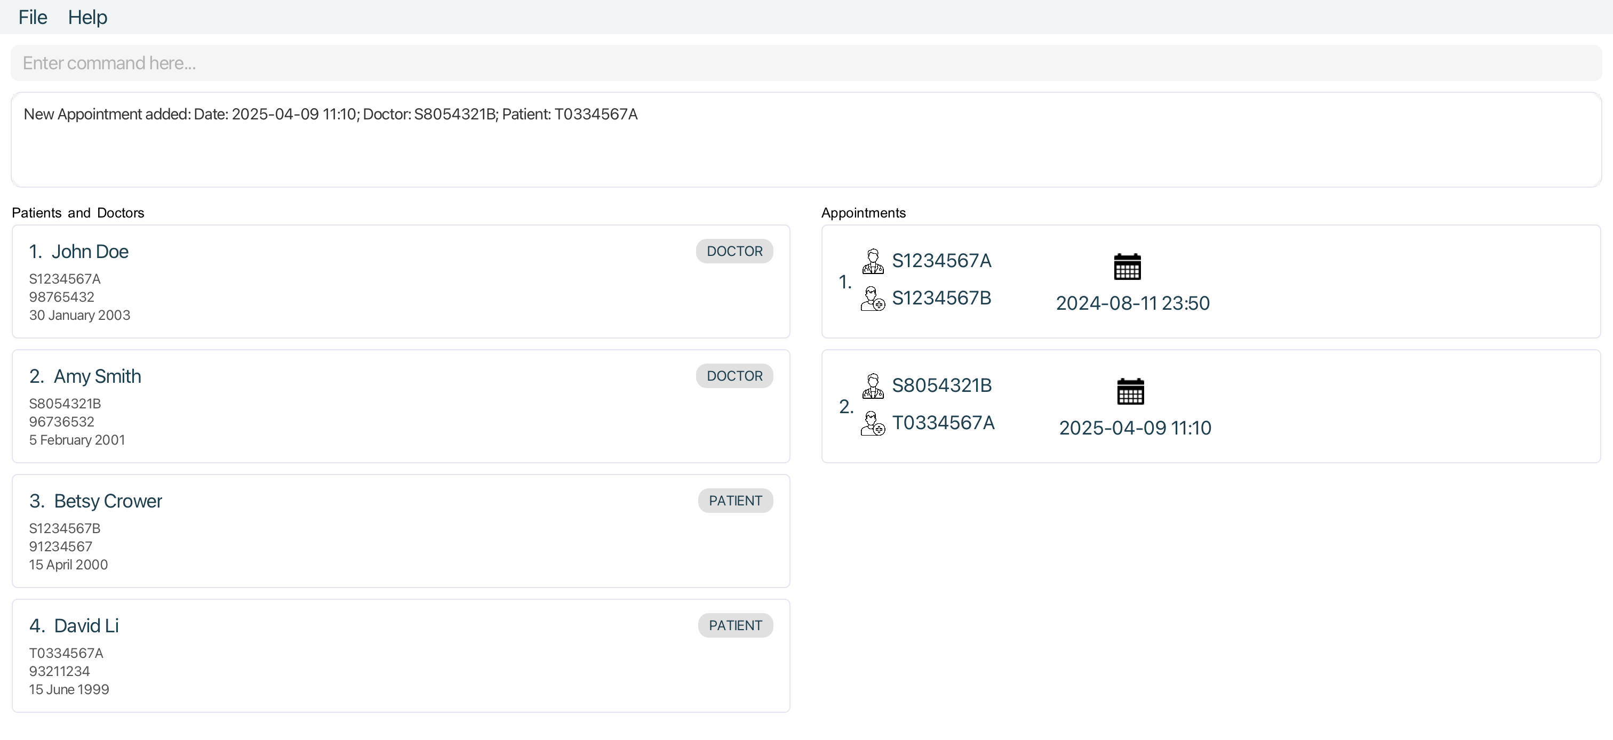
Task: Click Amy Smith's NRIC S8054321B in person list
Action: click(x=65, y=403)
